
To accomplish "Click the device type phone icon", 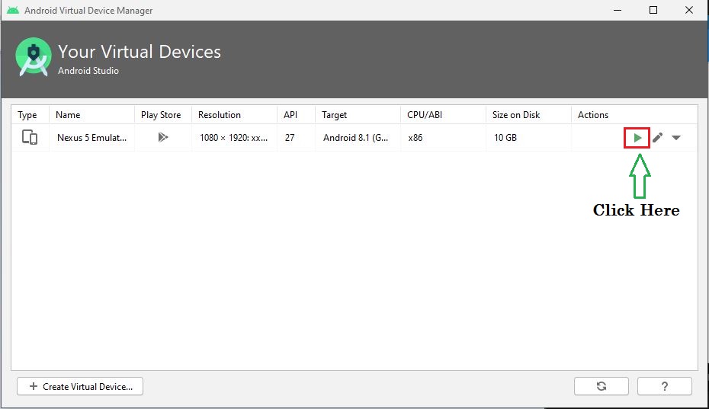I will [x=30, y=138].
